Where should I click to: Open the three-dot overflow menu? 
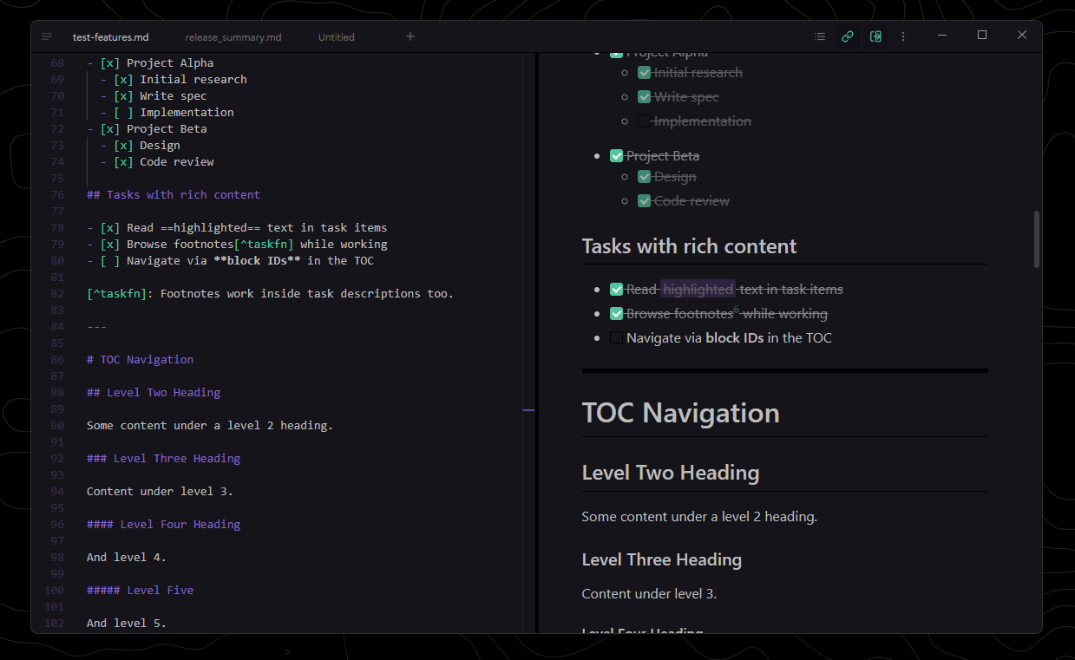tap(903, 36)
